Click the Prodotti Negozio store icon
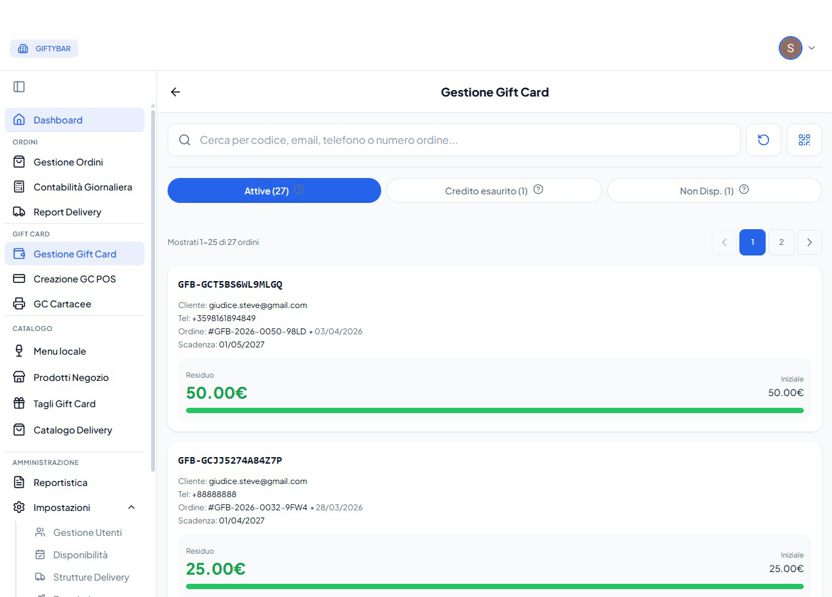The image size is (832, 597). [19, 378]
